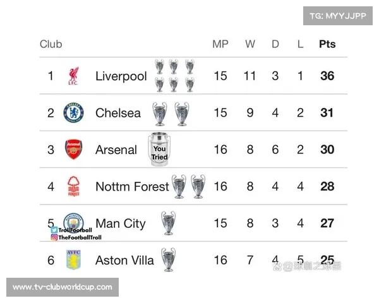Click the Arsenal club crest

[73, 150]
